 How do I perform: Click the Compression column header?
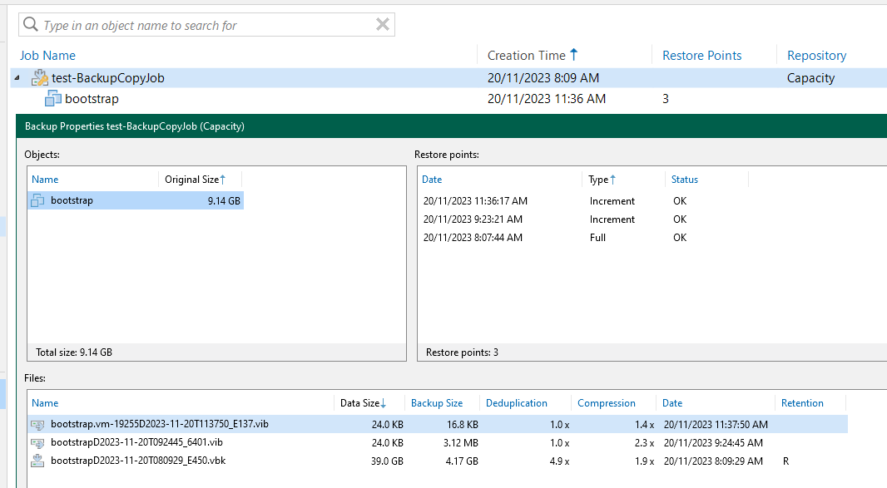(606, 403)
